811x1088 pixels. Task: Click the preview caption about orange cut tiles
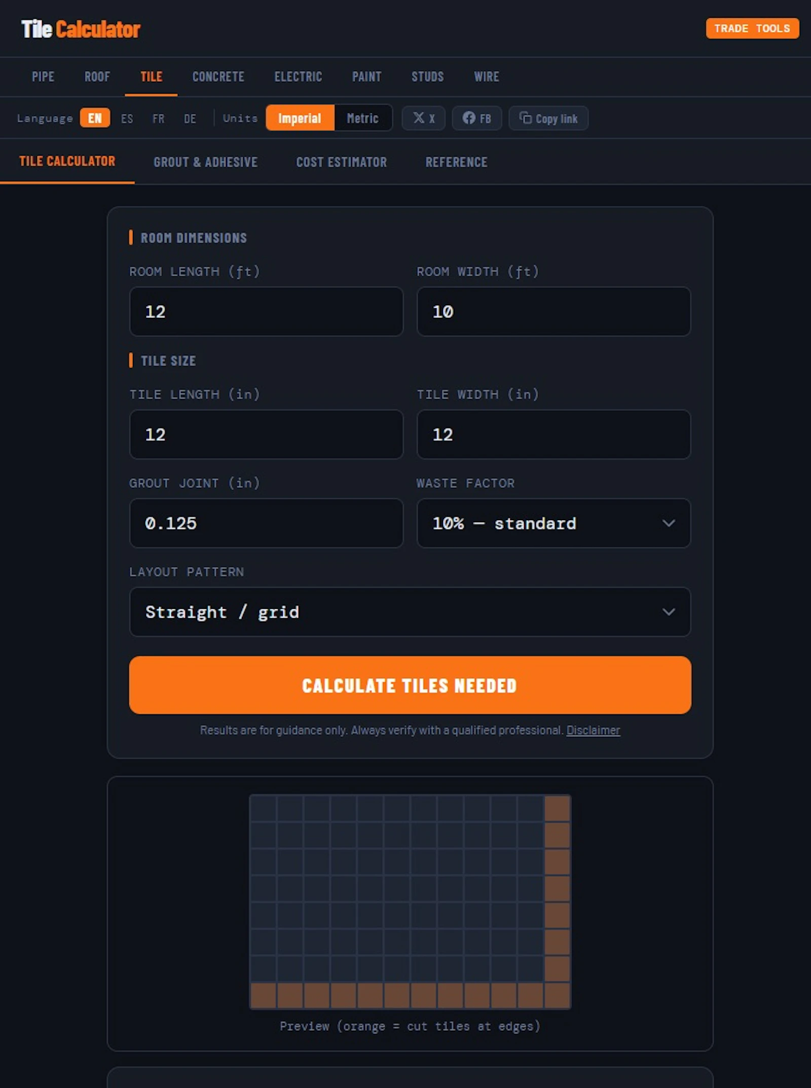[x=410, y=1026]
